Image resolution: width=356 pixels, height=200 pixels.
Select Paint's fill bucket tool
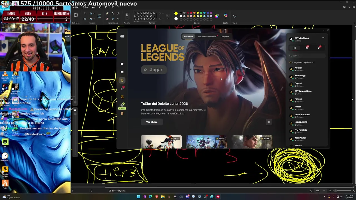(x=113, y=13)
